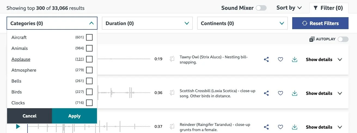
Task: Check the Aircraft category checkbox
Action: coord(89,37)
